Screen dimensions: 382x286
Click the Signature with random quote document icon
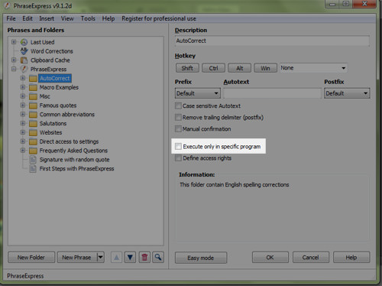(x=33, y=160)
